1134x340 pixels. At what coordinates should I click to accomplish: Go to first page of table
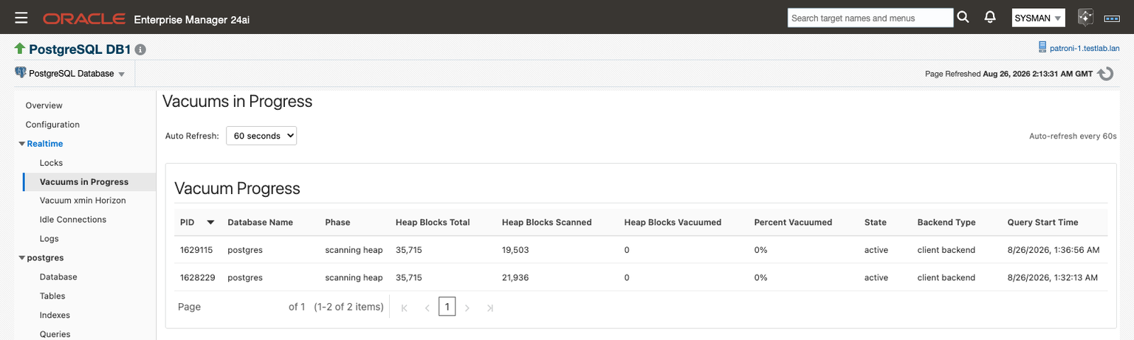(404, 308)
